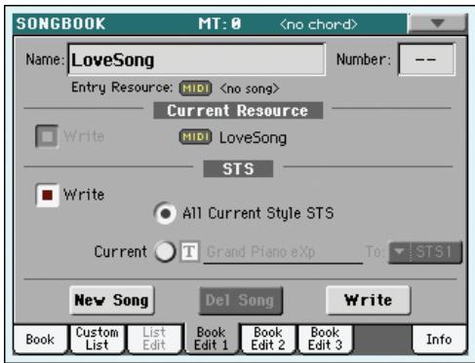
Task: Click MIDI icon beside LoveSong under Current Resource
Action: pyautogui.click(x=195, y=136)
